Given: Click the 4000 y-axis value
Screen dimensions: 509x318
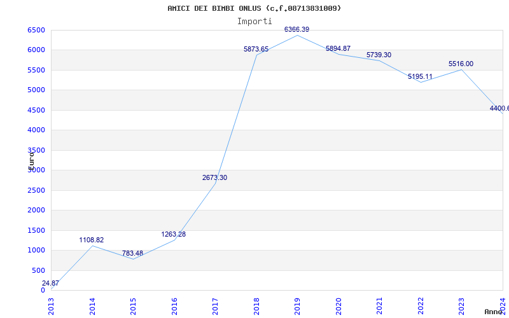Looking at the screenshot, I should [x=36, y=130].
